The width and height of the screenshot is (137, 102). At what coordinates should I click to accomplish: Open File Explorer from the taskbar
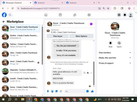point(23,99)
